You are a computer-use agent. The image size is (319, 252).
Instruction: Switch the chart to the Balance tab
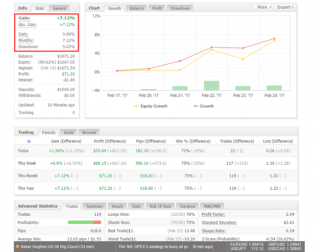(136, 8)
